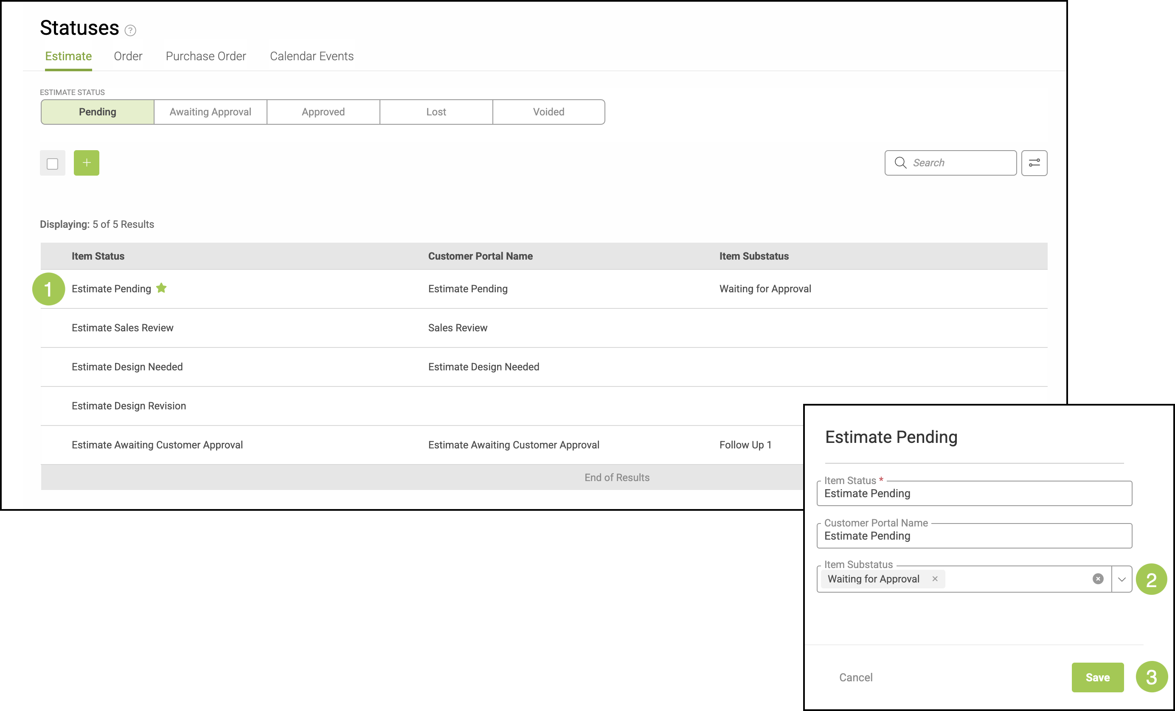Select the Awaiting Approval status filter

210,112
